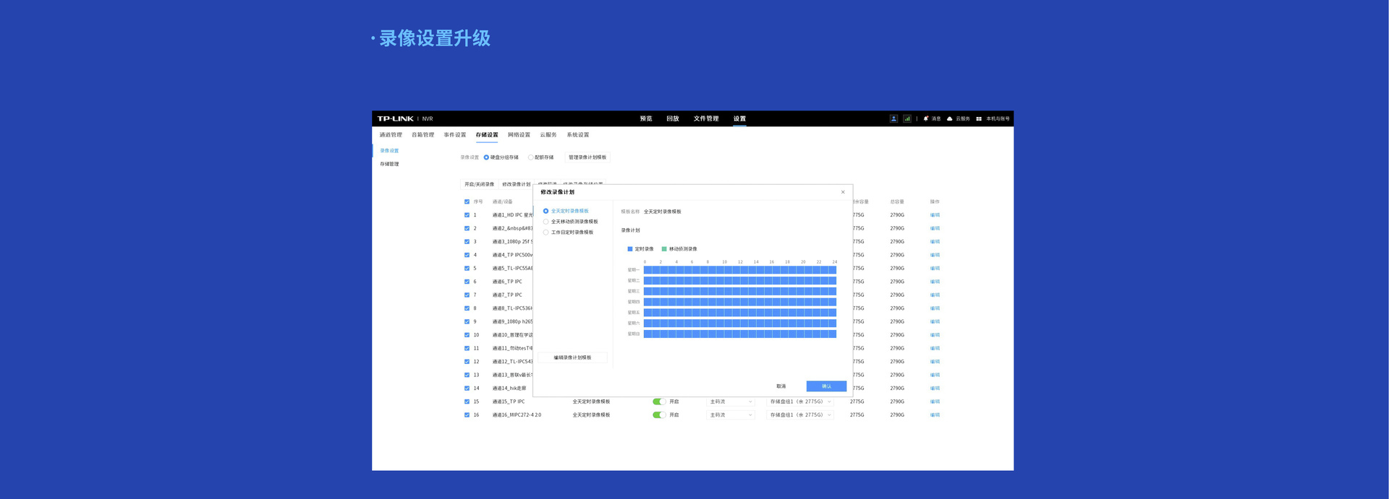Click the 本机与账号 grid icon
Image resolution: width=1389 pixels, height=499 pixels.
979,118
